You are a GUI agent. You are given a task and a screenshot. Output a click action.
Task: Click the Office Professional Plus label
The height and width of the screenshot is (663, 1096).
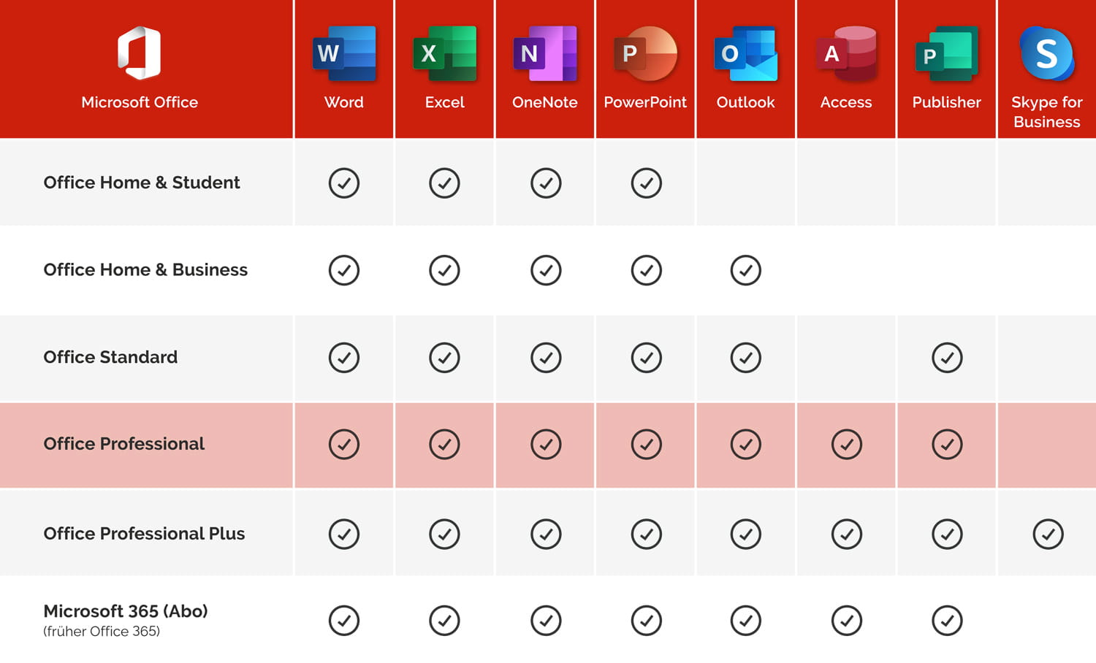tap(144, 534)
